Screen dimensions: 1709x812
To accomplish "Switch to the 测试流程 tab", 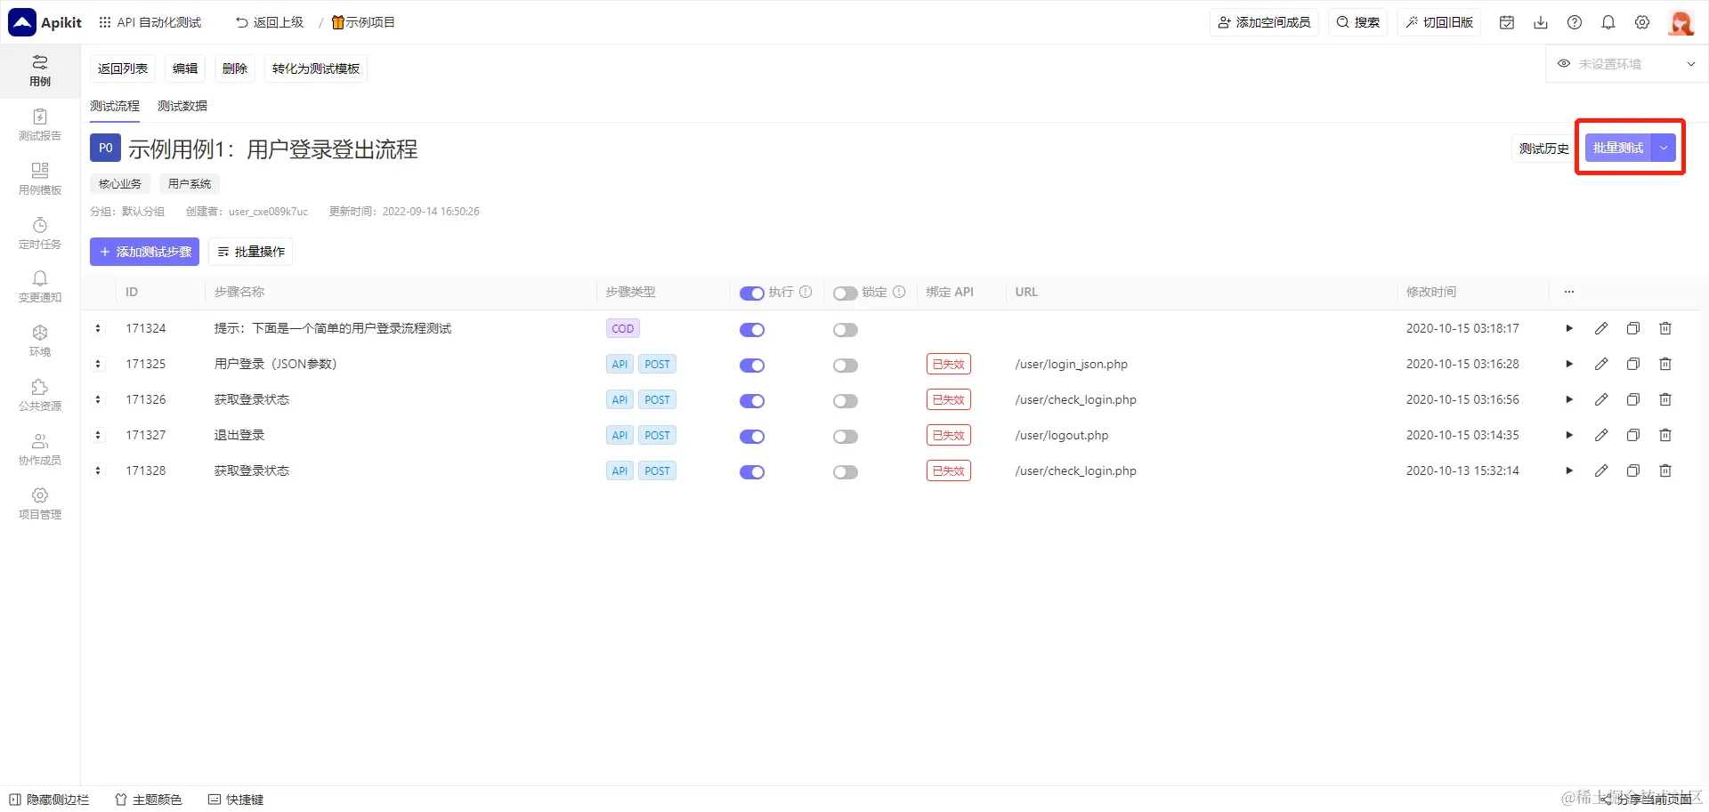I will point(115,106).
